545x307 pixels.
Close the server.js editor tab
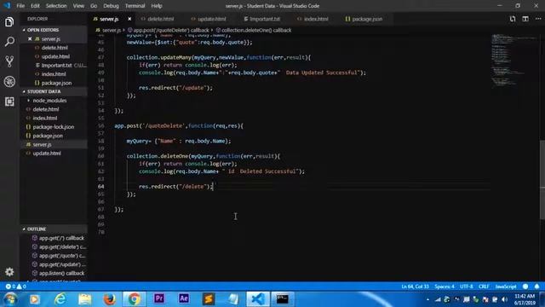click(x=129, y=19)
